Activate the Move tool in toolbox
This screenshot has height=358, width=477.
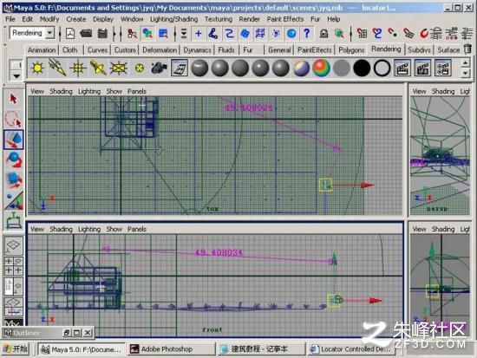click(x=13, y=140)
